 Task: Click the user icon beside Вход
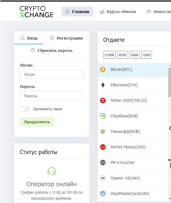22,38
